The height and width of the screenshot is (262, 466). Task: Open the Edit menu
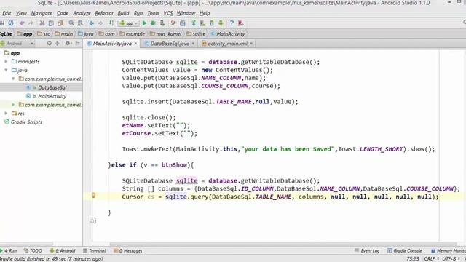(x=7, y=13)
